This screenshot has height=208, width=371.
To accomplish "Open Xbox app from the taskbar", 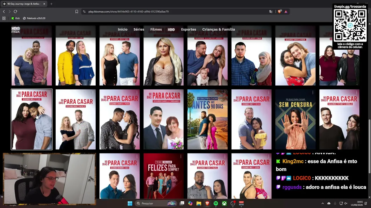I will pyautogui.click(x=224, y=203).
